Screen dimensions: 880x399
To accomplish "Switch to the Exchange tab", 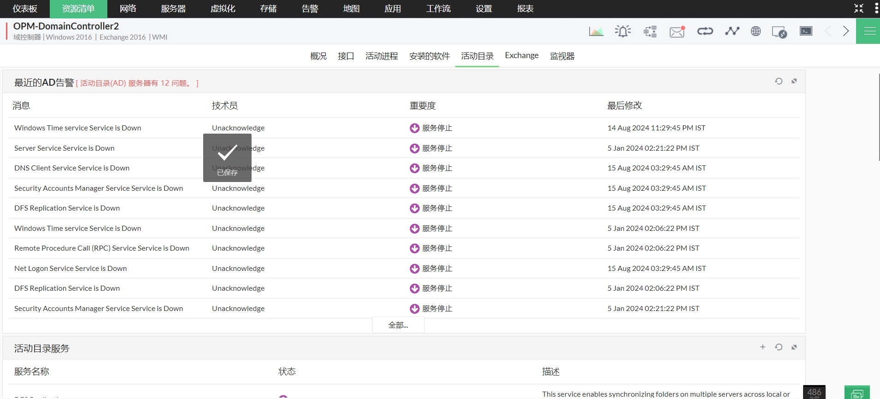I will tap(522, 56).
